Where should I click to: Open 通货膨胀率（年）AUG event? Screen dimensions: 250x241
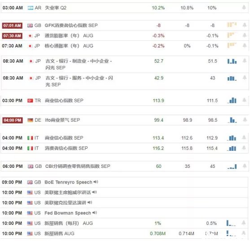coord(69,35)
